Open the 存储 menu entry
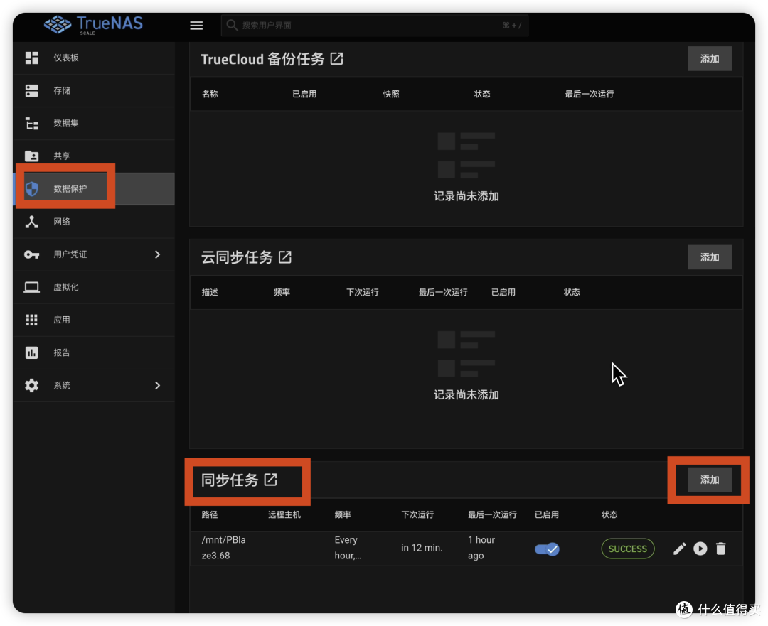This screenshot has width=768, height=626. (94, 90)
